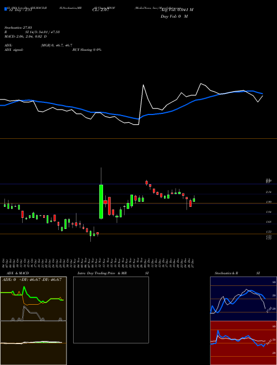Click the 1.84 price axis label
The image size is (277, 365).
tap(269, 212)
